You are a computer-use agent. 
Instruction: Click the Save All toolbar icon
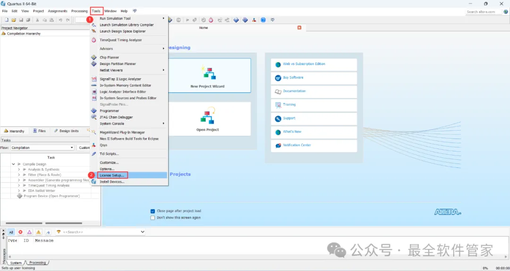click(x=28, y=20)
